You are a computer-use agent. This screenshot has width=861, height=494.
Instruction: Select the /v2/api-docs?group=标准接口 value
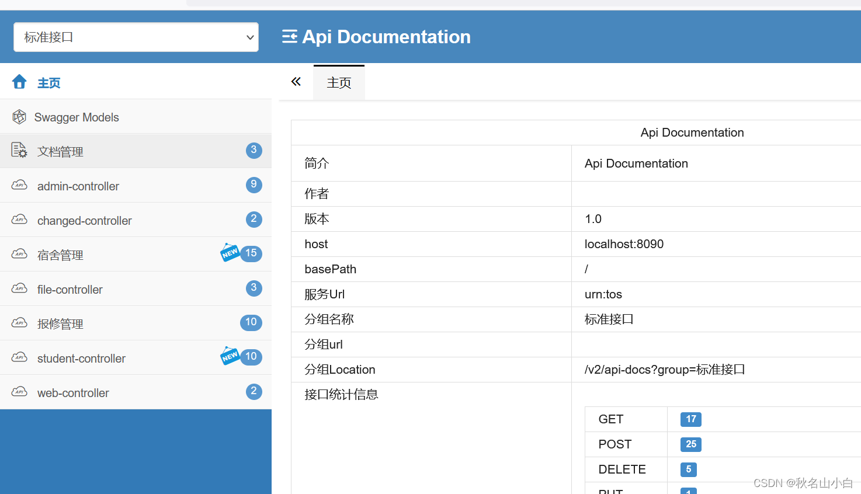coord(665,370)
